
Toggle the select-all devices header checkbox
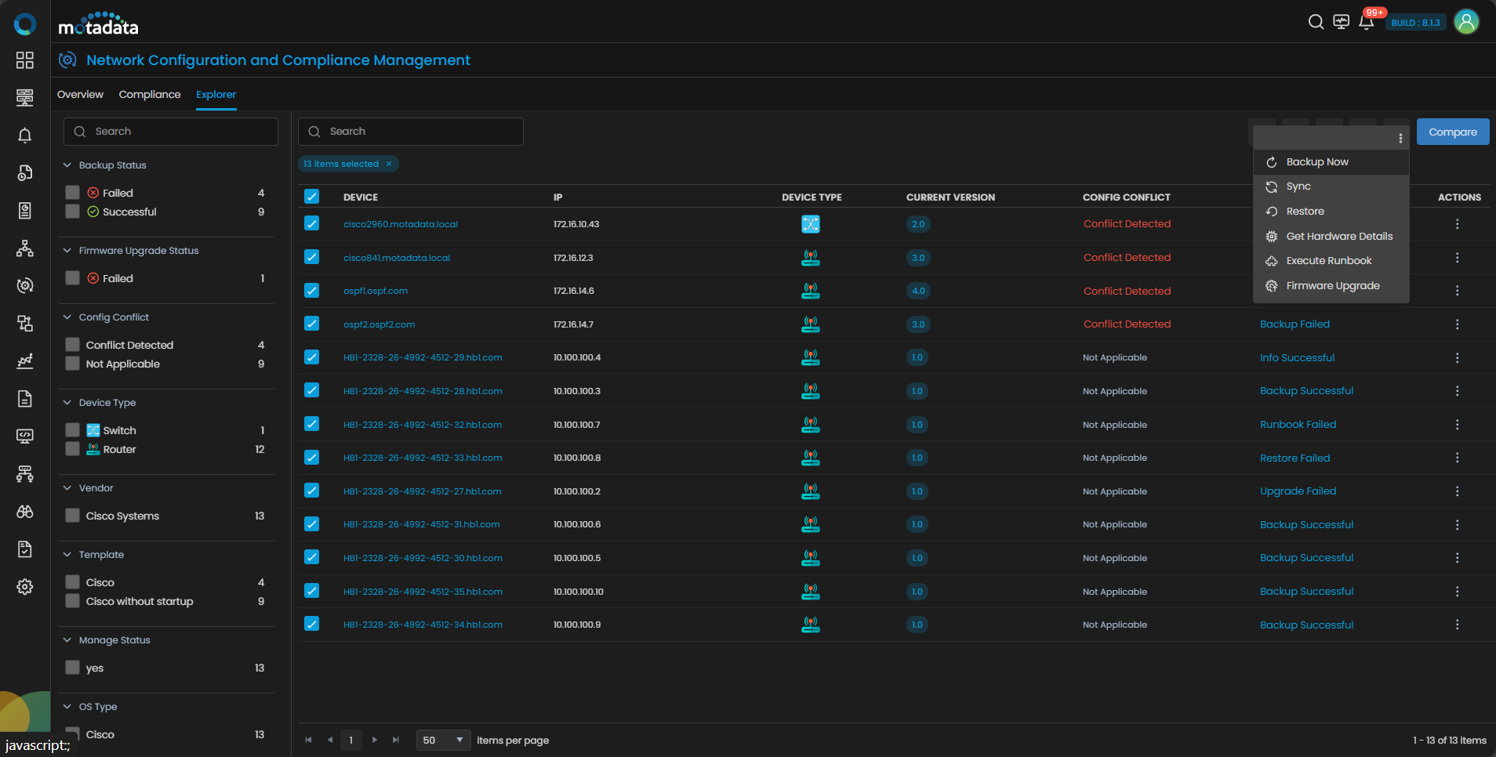pos(311,197)
